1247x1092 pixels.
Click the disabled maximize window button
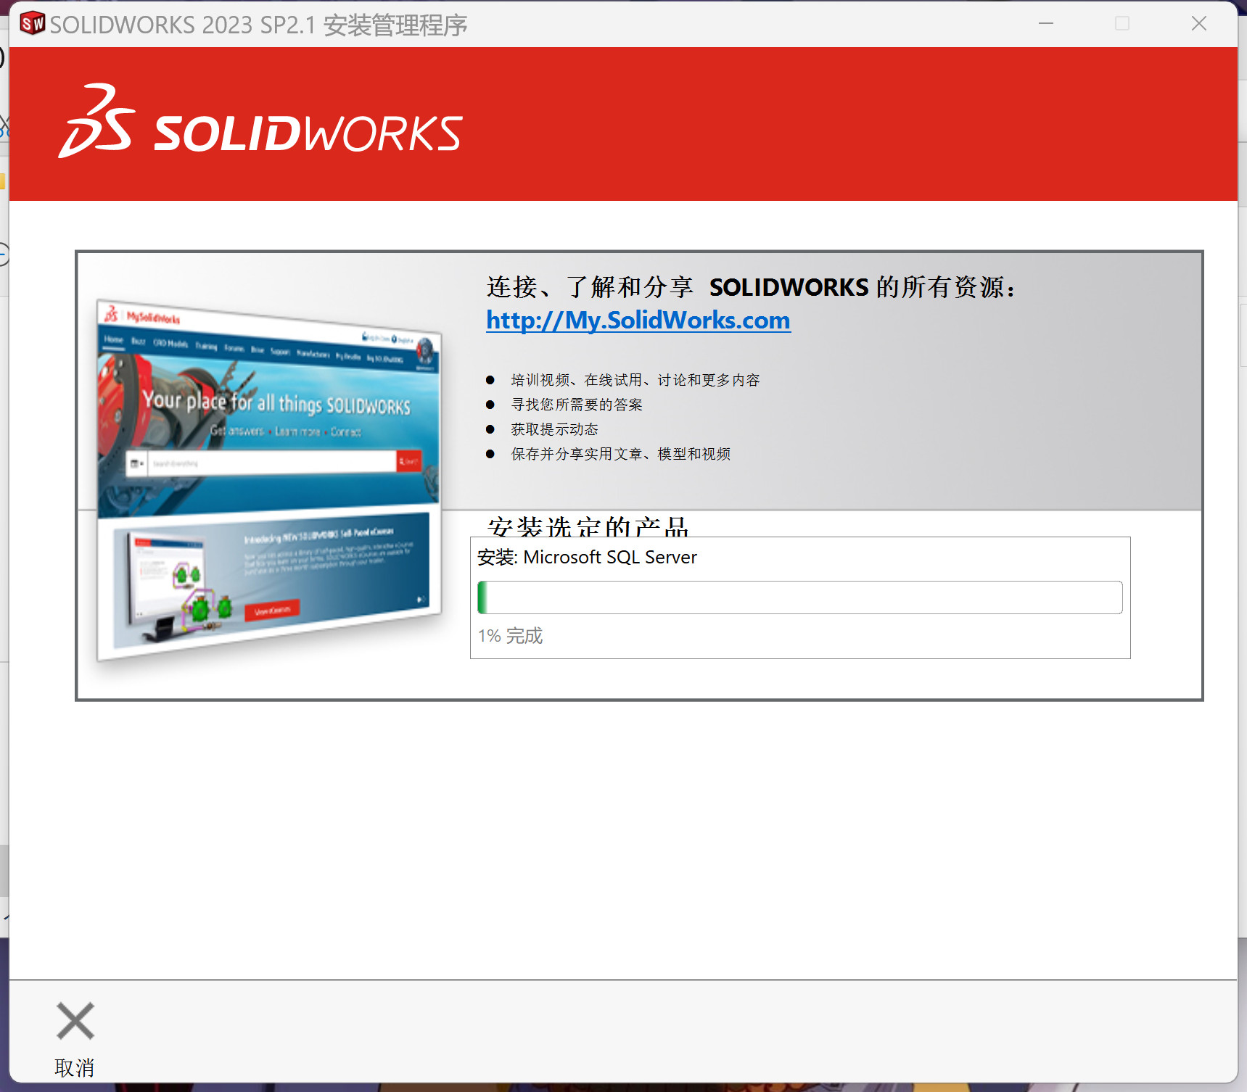pos(1122,24)
